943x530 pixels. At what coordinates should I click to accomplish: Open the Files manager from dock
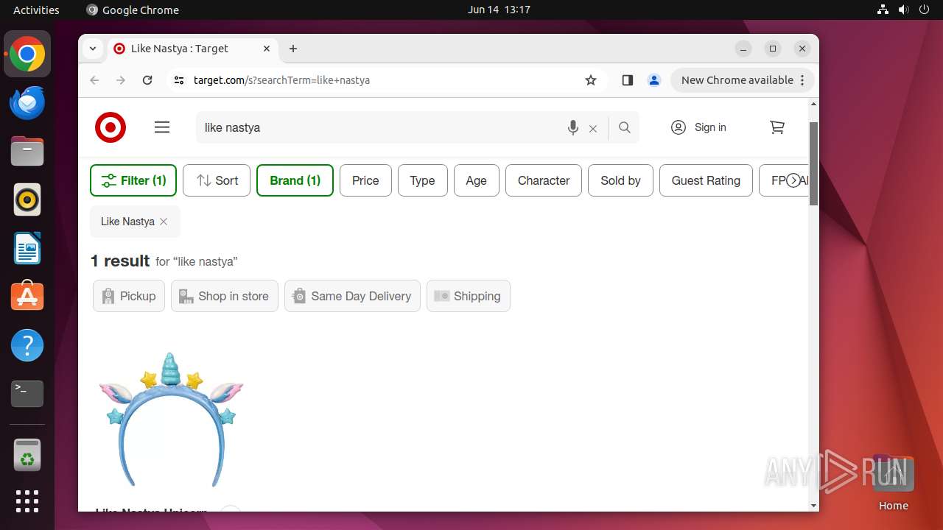27,152
